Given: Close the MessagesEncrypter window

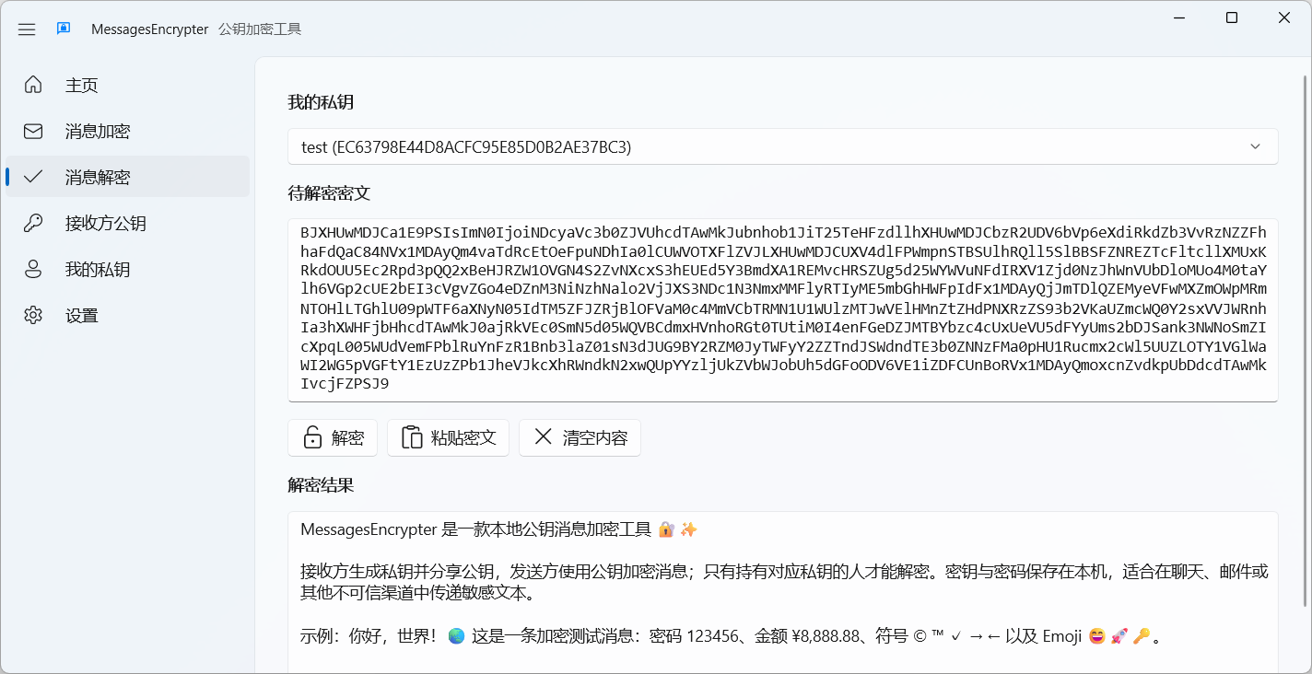Looking at the screenshot, I should 1283,17.
